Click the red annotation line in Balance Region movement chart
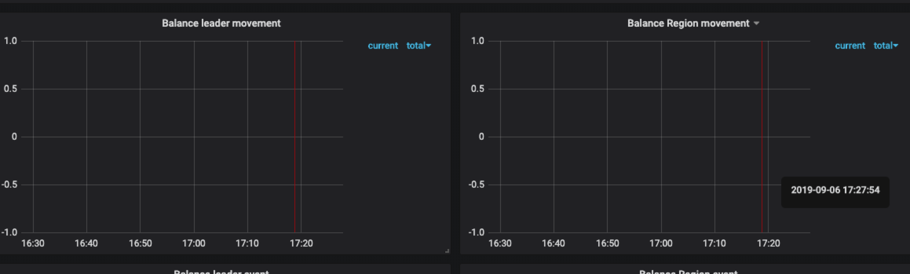Screen dimensions: 910x274 point(762,137)
